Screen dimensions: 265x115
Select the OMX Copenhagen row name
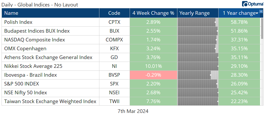25,49
